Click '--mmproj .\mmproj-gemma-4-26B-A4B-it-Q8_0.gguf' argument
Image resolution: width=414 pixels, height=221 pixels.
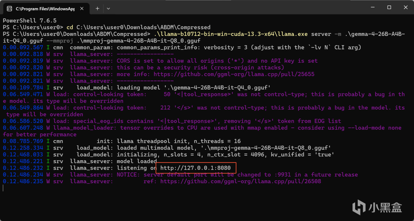point(124,41)
